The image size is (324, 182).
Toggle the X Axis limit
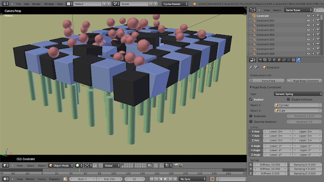tap(256, 131)
